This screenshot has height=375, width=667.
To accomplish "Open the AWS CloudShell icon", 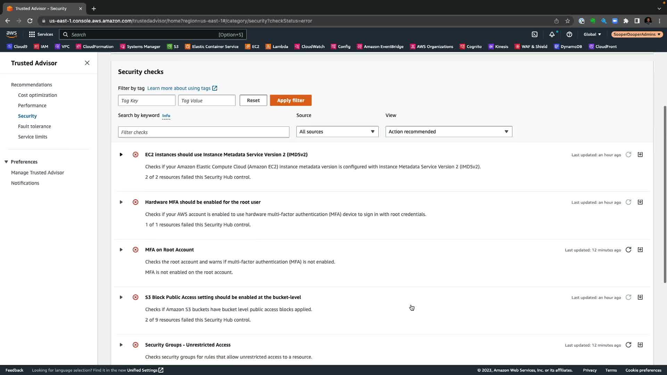I will (x=535, y=34).
